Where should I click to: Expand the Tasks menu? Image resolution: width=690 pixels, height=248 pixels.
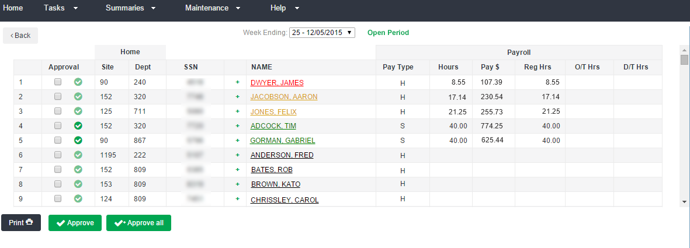click(x=61, y=8)
